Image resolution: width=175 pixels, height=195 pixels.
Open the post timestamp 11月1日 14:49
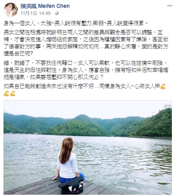point(35,13)
